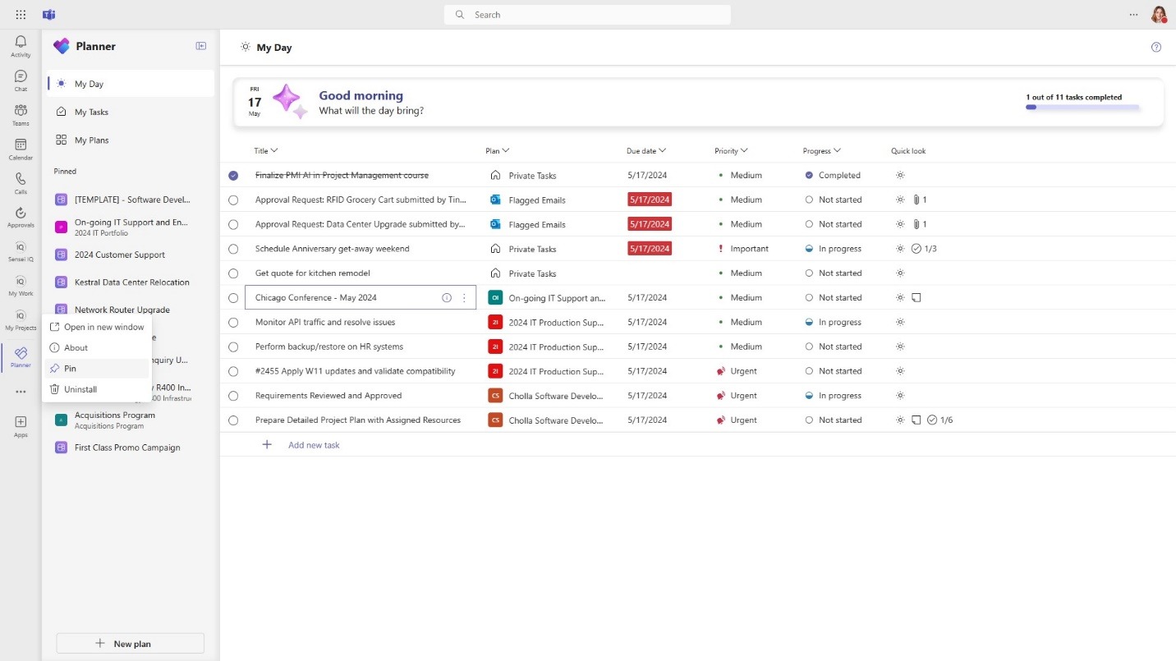
Task: Open more options on Chicago Conference task
Action: pos(464,298)
